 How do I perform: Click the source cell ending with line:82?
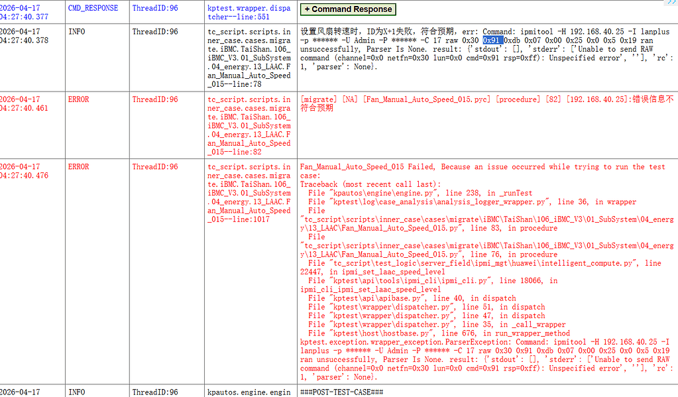[249, 125]
